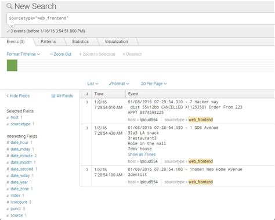Click Zoom Out on the timeline
Image resolution: width=275 pixels, height=220 pixels.
click(60, 54)
